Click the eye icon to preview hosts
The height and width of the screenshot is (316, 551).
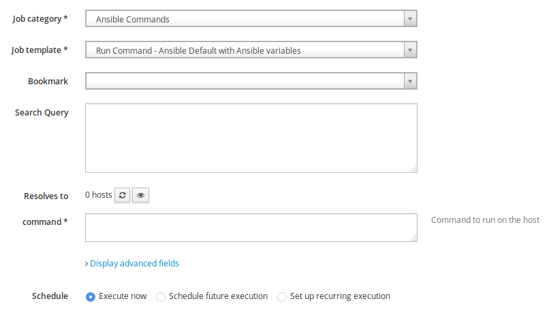(x=140, y=195)
